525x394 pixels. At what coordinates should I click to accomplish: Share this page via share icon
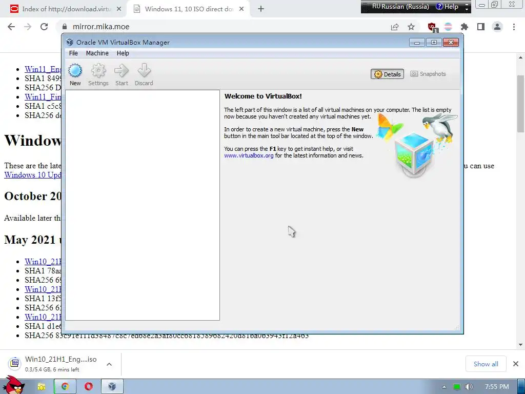pos(395,27)
